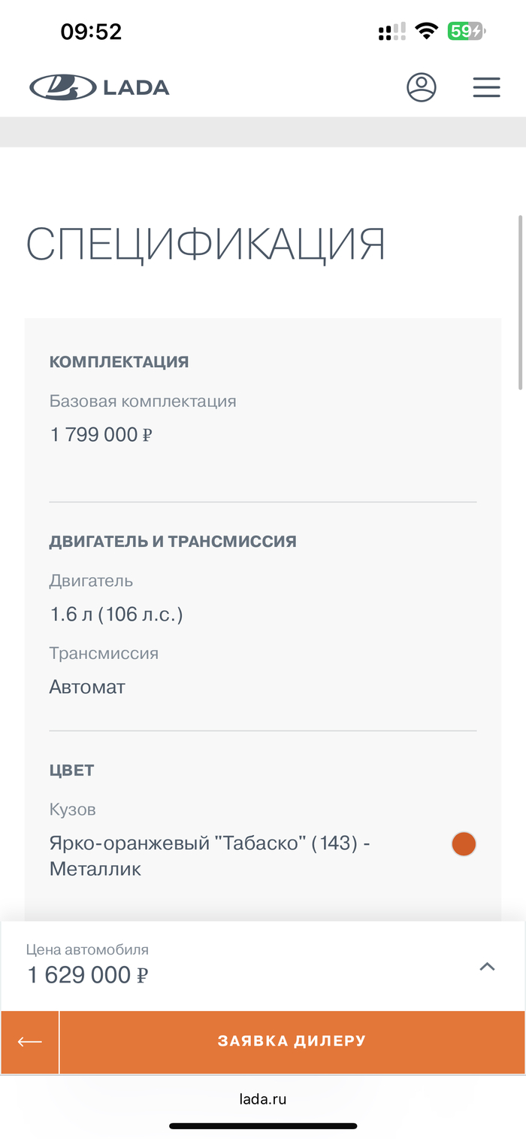Tap the Автомат transmission value

[x=87, y=687]
